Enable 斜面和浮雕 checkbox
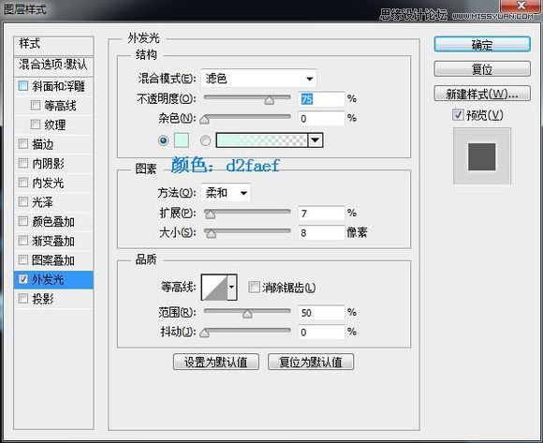This screenshot has height=443, width=543. 23,86
